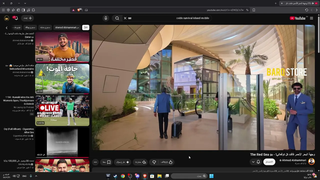Image resolution: width=320 pixels, height=180 pixels.
Task: Open the media playlist music icon
Action: click(28, 10)
